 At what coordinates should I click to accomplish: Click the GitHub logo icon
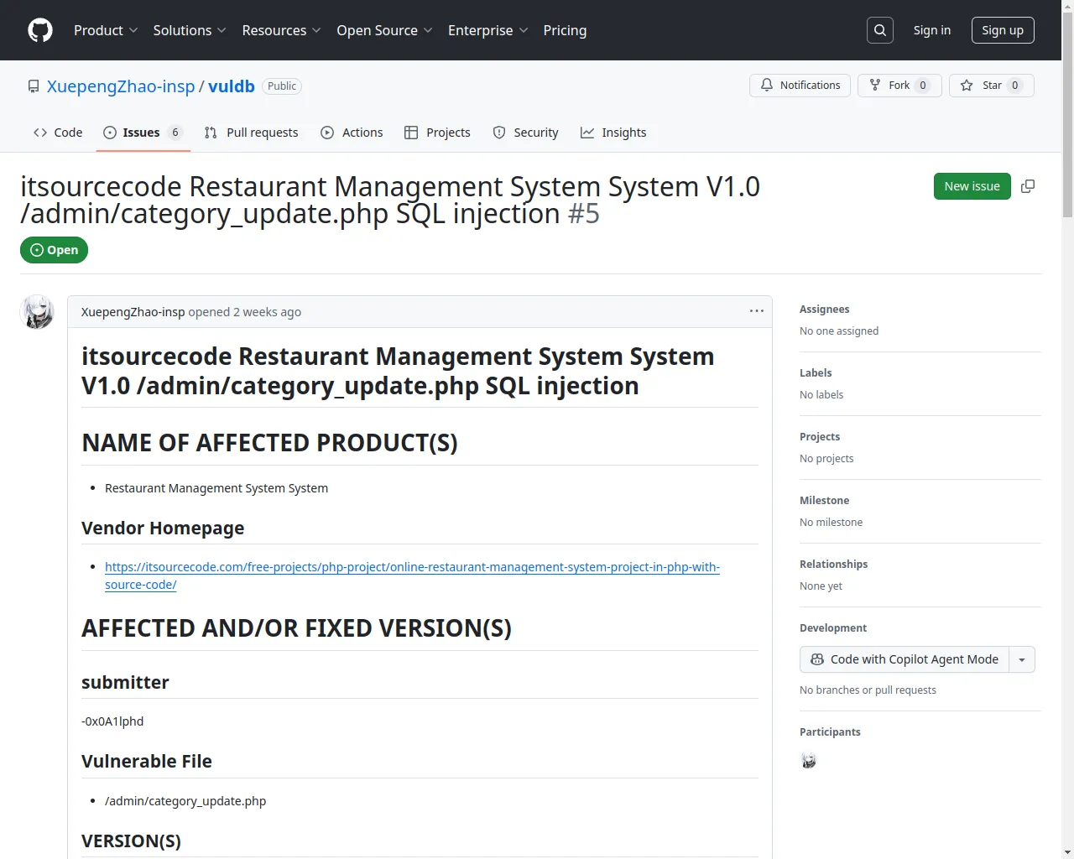pyautogui.click(x=40, y=30)
